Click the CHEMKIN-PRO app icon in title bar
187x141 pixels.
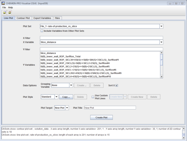3,2
